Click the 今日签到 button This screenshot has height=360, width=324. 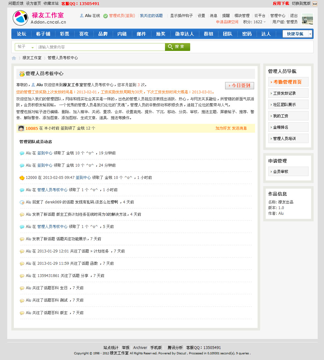[x=239, y=86]
